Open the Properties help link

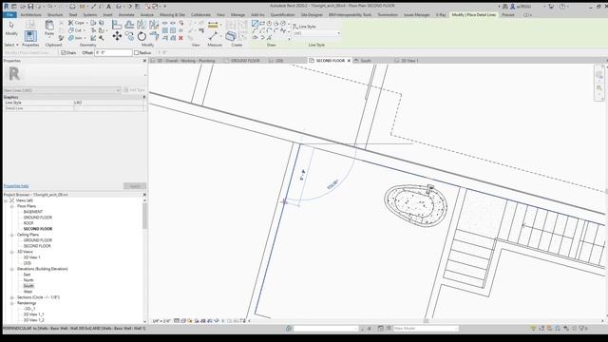[16, 186]
